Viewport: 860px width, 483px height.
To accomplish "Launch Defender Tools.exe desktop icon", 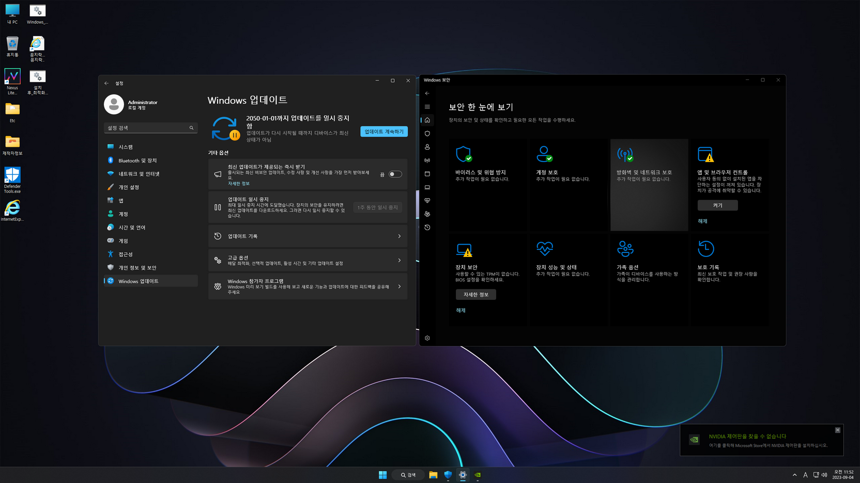I will tap(12, 180).
